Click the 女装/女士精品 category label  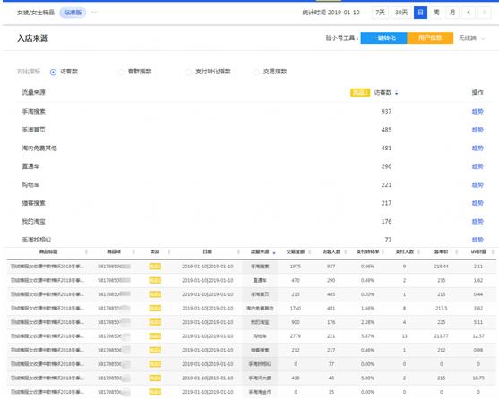36,13
